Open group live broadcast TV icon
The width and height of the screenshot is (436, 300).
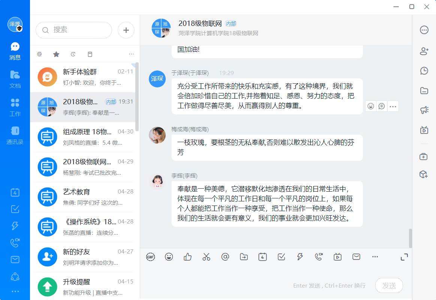[x=424, y=130]
